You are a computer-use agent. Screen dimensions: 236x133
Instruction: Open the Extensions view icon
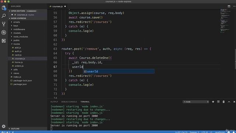coord(4,41)
